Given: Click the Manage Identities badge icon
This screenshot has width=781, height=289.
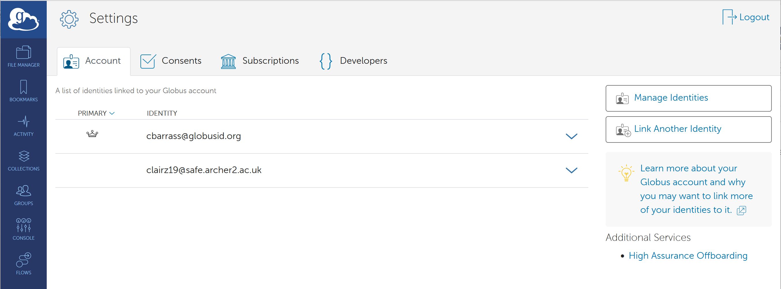Looking at the screenshot, I should pos(622,99).
